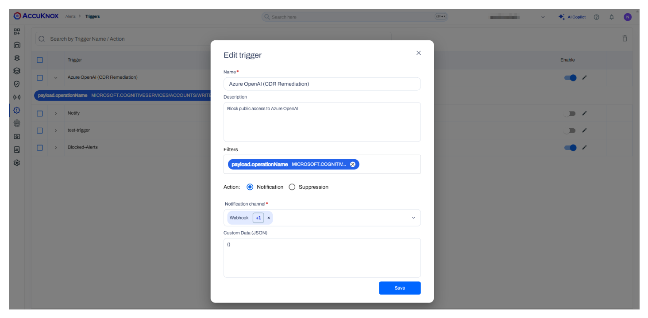Image resolution: width=648 pixels, height=318 pixels.
Task: Select the Suppression action radio button
Action: [292, 187]
